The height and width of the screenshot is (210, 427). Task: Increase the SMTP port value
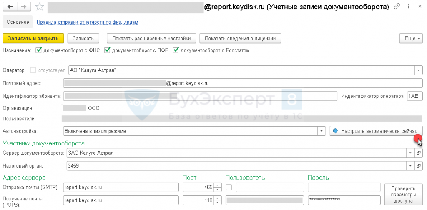pos(217,185)
